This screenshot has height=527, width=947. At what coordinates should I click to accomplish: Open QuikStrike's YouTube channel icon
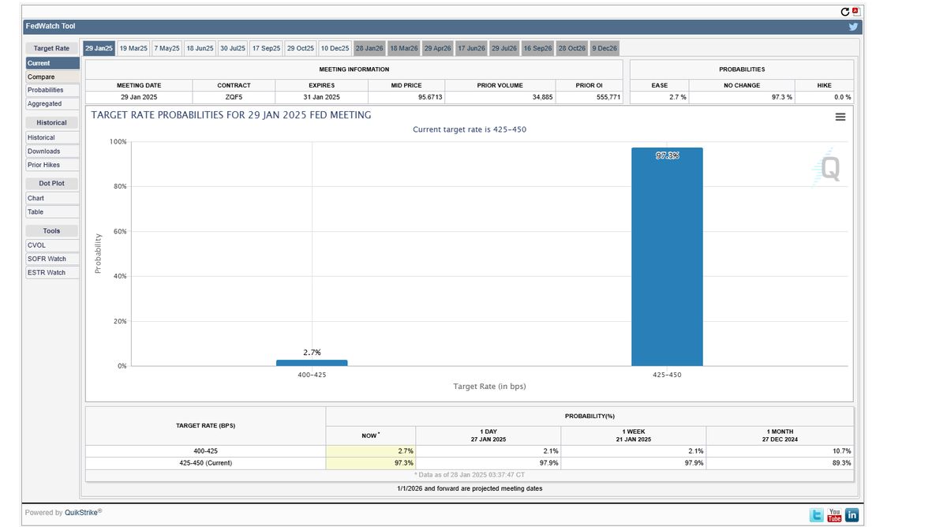[834, 514]
